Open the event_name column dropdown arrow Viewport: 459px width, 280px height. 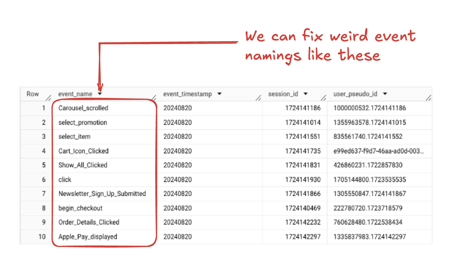tap(100, 94)
